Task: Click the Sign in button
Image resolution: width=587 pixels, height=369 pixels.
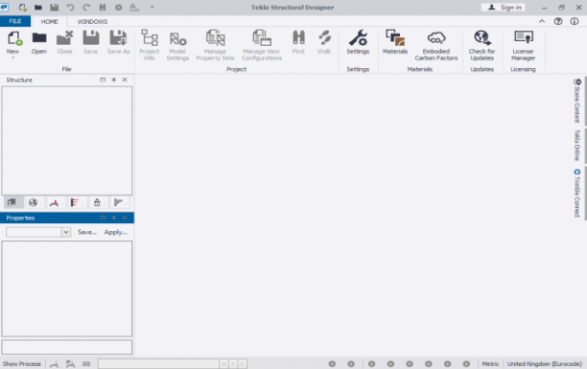Action: pyautogui.click(x=505, y=7)
